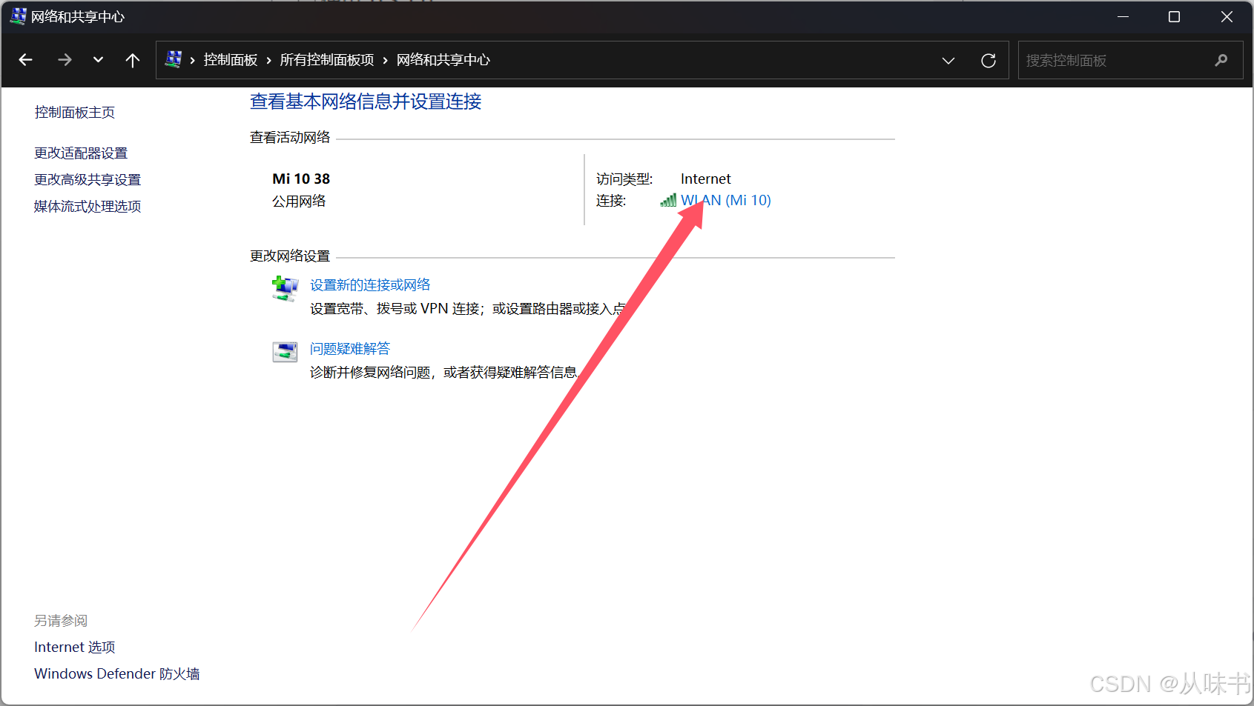Expand the chevron after 控制面板 breadcrumb
The image size is (1254, 706).
(268, 61)
